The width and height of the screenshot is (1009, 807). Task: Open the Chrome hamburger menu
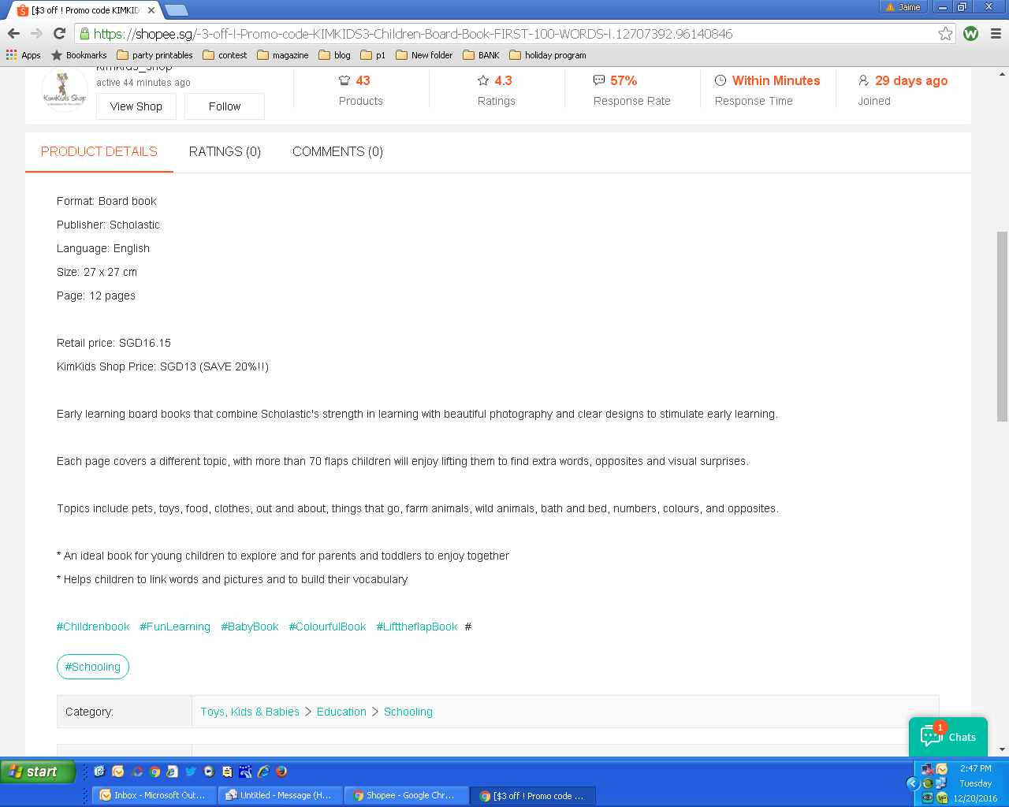pos(996,33)
